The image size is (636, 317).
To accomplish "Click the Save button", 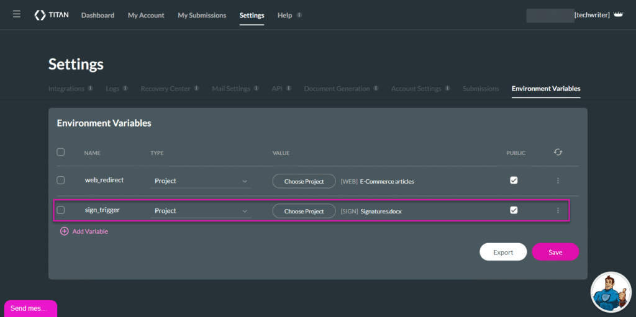I will click(555, 252).
